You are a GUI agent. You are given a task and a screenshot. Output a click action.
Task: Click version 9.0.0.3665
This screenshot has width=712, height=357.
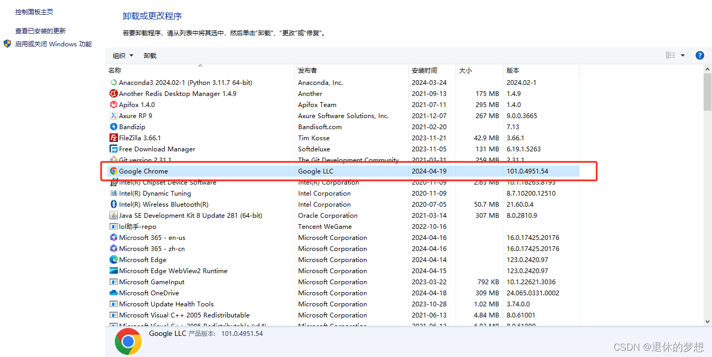(521, 115)
